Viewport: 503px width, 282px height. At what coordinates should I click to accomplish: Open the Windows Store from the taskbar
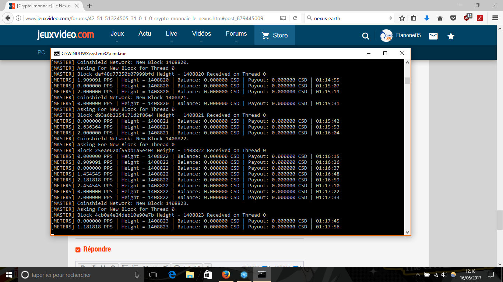tap(208, 275)
